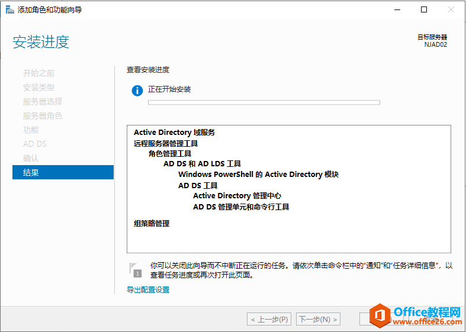Open the AD DS step in the sidebar
The height and width of the screenshot is (332, 466).
click(x=34, y=144)
